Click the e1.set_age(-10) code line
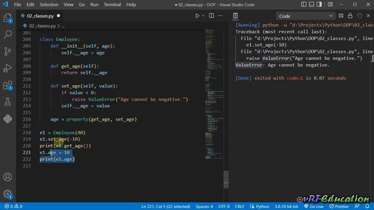The image size is (374, 210). (x=60, y=139)
